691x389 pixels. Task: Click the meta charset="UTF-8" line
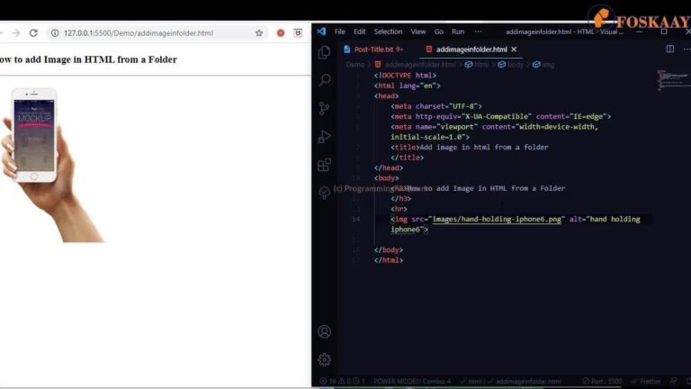(x=436, y=106)
